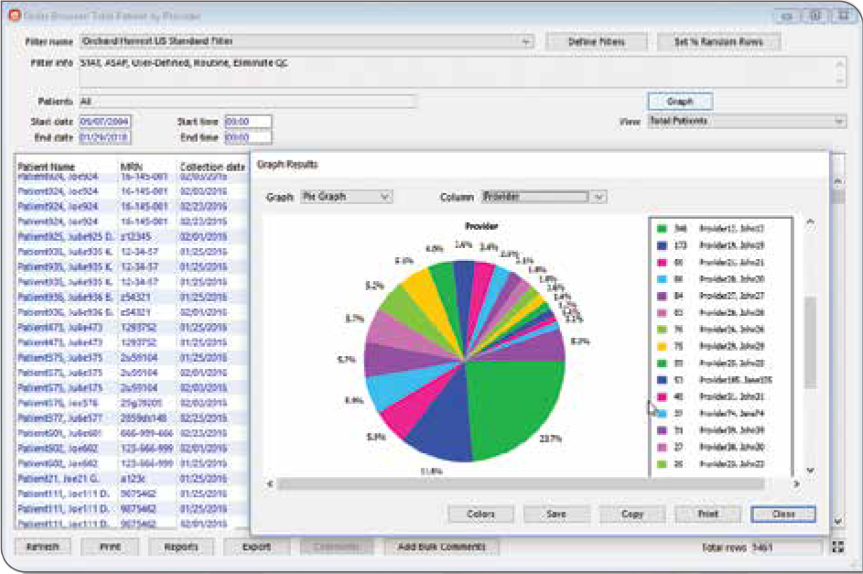863x574 pixels.
Task: Save the graph with the Save button
Action: [556, 514]
